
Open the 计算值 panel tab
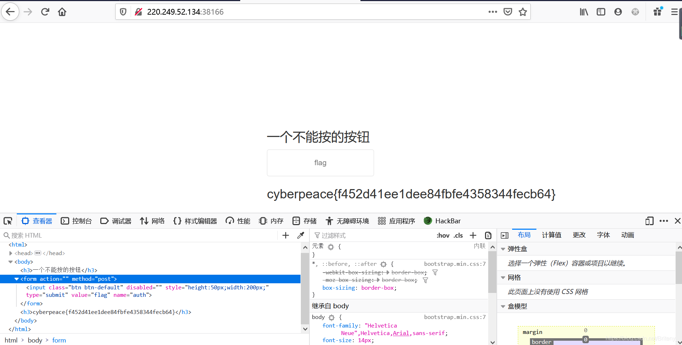(551, 235)
